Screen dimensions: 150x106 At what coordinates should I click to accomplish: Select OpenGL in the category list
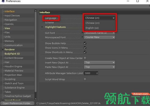click(9, 24)
